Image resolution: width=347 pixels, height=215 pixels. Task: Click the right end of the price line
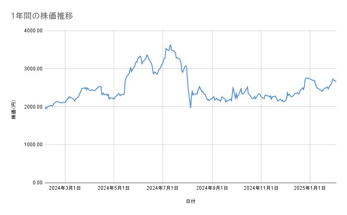[336, 81]
